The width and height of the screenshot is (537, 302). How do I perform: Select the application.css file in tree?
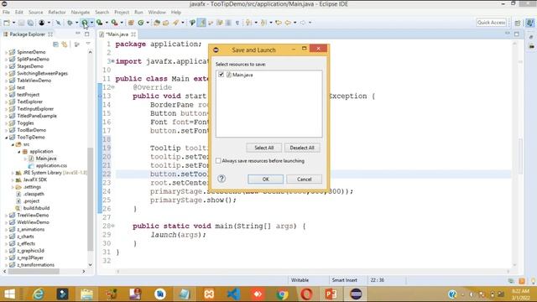(51, 165)
